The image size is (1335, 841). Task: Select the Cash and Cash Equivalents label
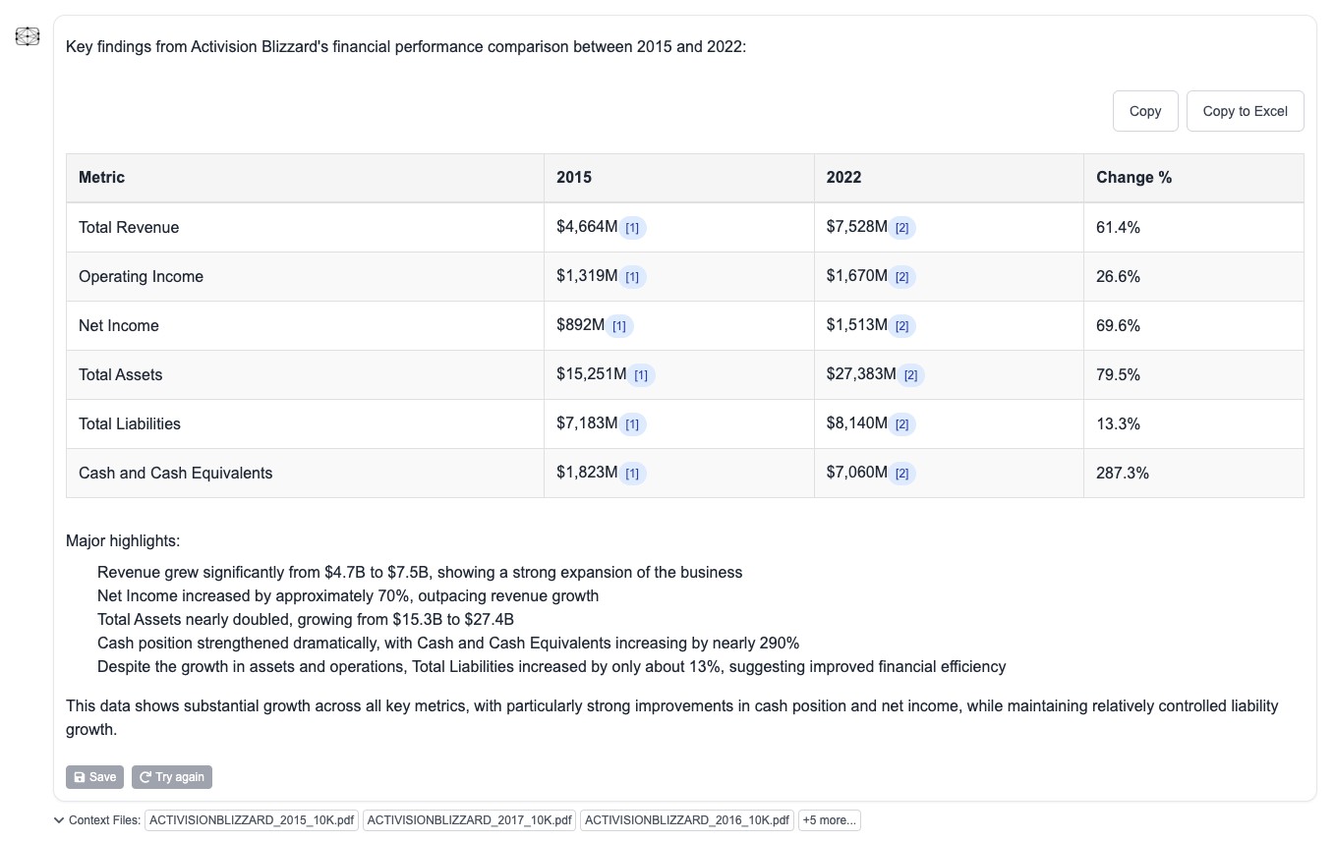click(176, 473)
